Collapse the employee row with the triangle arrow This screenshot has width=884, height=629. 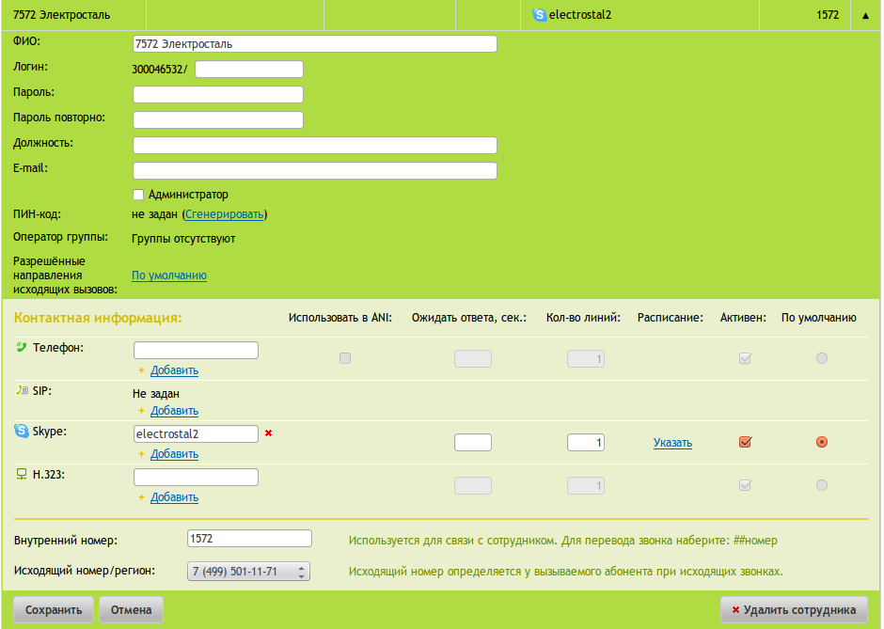tap(864, 16)
